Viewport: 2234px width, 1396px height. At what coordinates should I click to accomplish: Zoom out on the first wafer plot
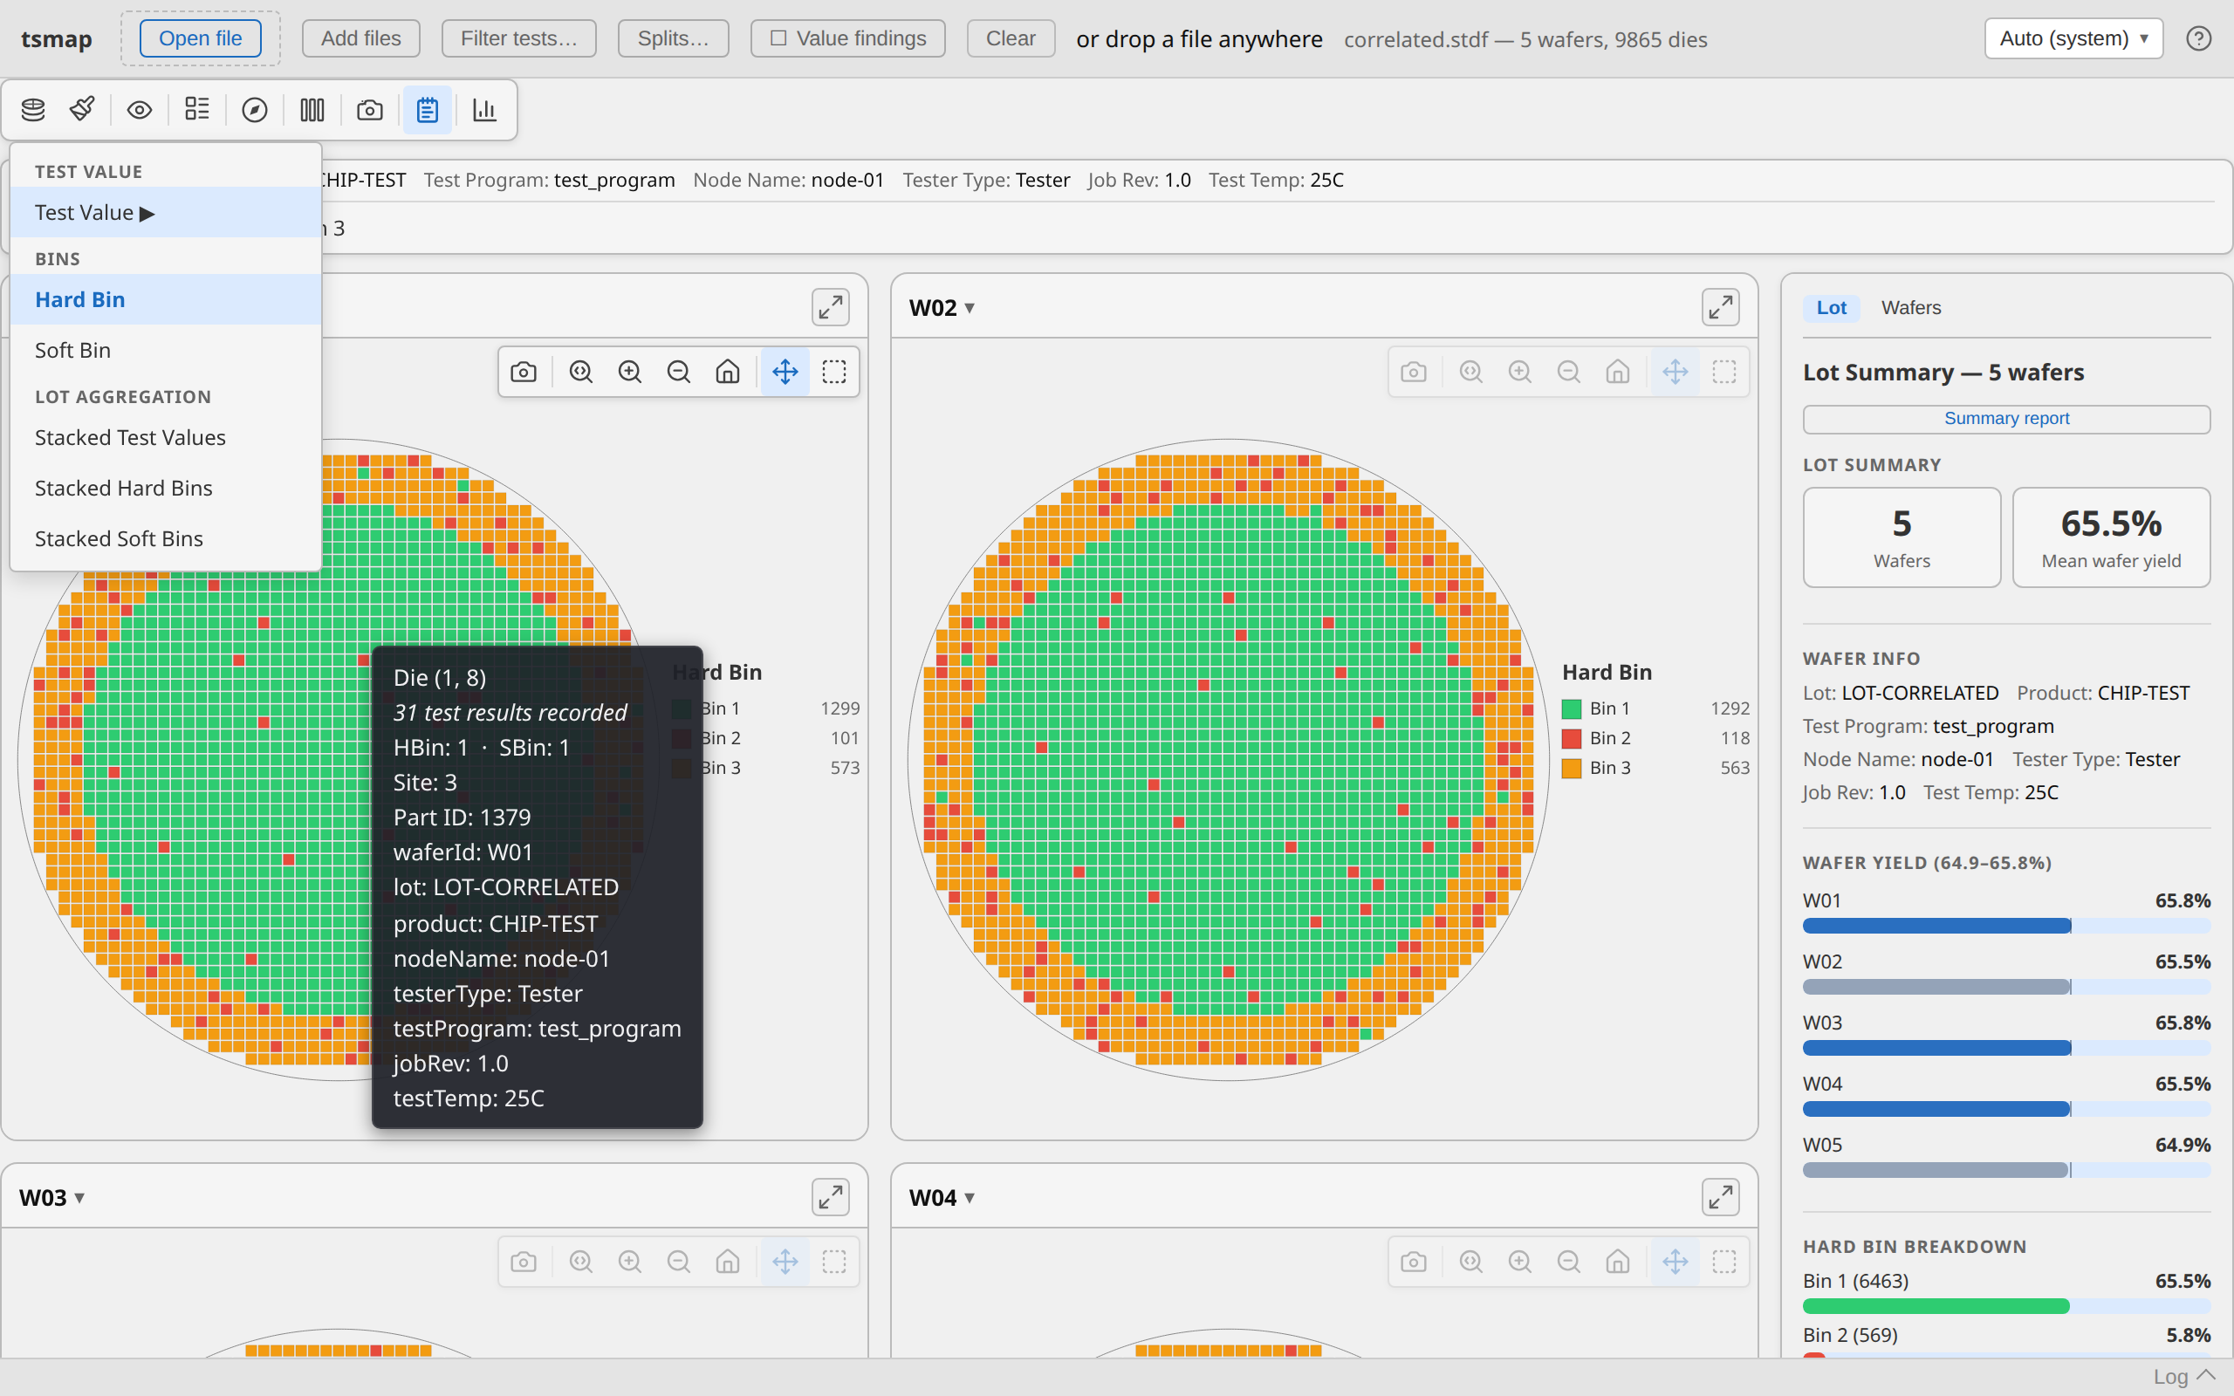[679, 372]
